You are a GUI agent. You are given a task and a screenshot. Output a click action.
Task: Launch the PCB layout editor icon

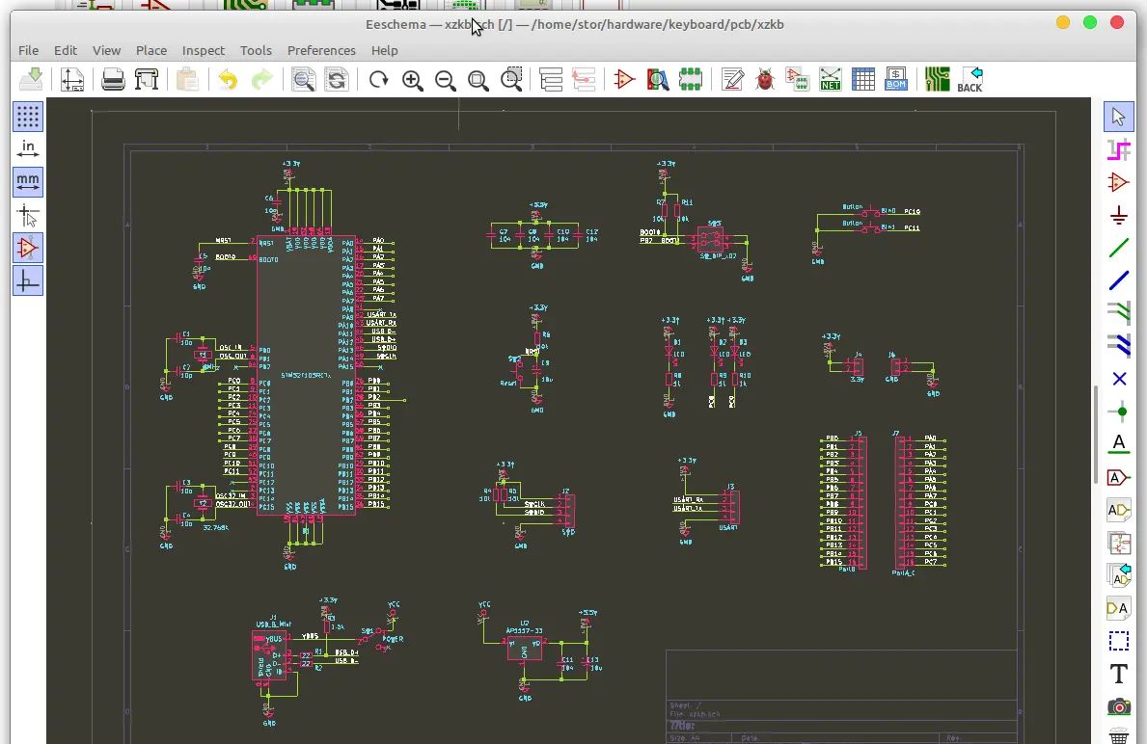[937, 79]
